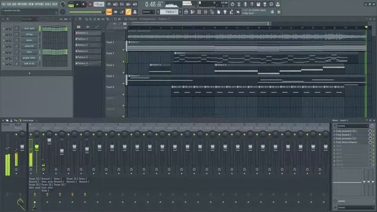
Task: Open the snap dropdown beside pattern selector
Action: [148, 12]
